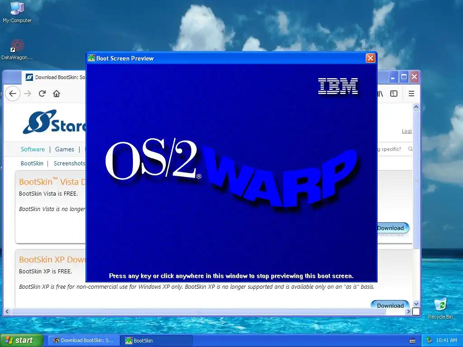The image size is (463, 347).
Task: Open the Games menu on Stardock site
Action: click(x=64, y=149)
